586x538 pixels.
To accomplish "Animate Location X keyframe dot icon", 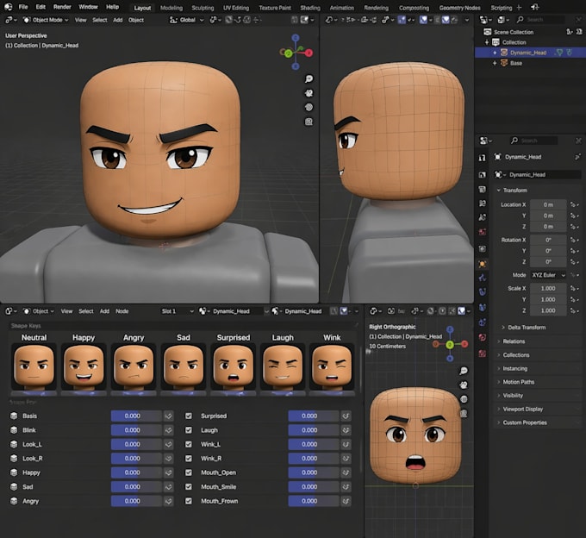I will 574,205.
